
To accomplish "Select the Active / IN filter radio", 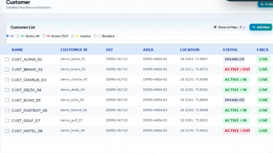I will pos(18,36).
